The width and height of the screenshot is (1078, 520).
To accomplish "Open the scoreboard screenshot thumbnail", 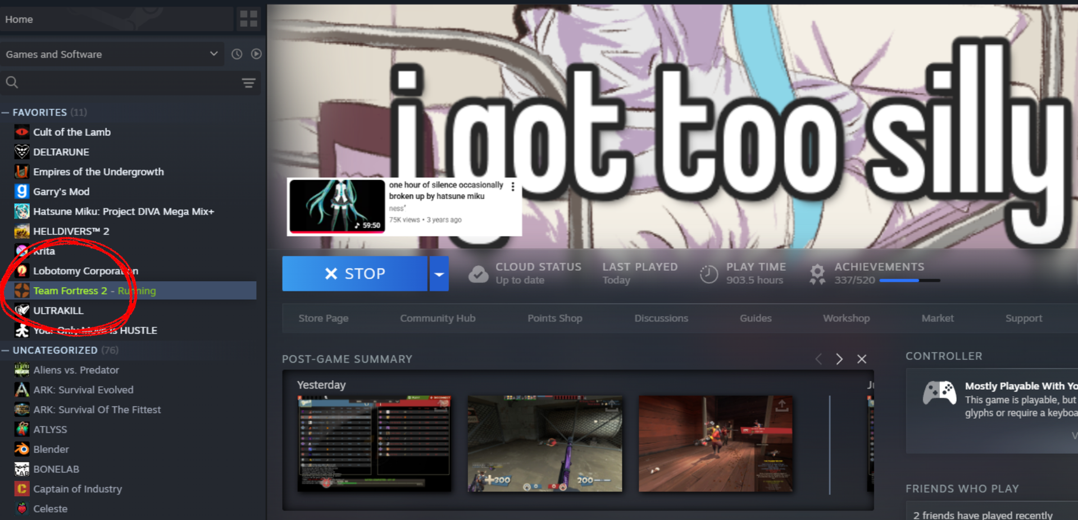I will tap(374, 444).
